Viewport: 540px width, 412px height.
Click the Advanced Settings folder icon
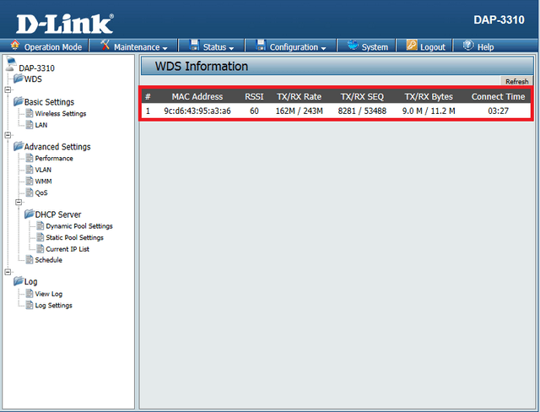click(19, 146)
